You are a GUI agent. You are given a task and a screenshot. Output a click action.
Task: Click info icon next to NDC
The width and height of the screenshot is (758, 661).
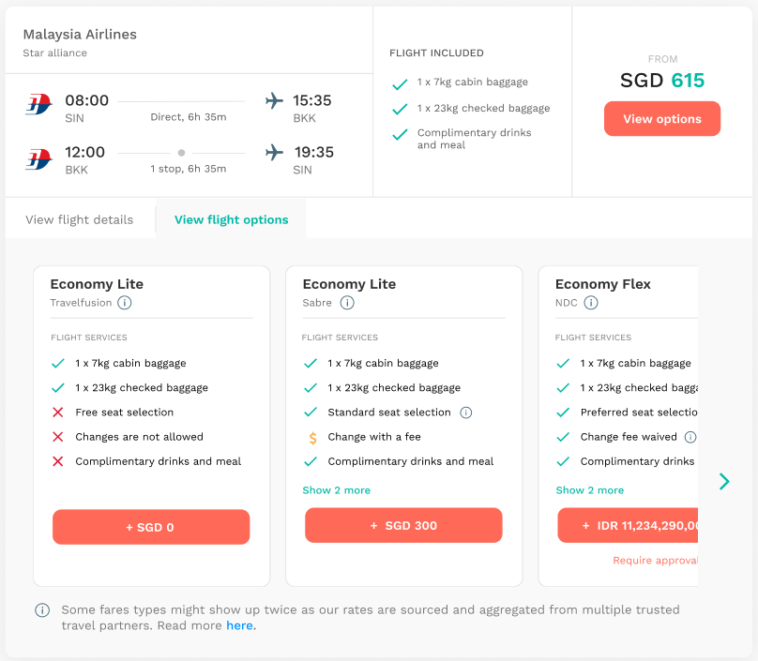tap(591, 303)
